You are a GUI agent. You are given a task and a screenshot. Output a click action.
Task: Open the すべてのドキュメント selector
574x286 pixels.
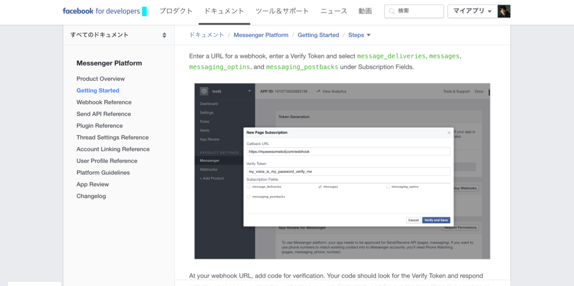click(x=119, y=35)
